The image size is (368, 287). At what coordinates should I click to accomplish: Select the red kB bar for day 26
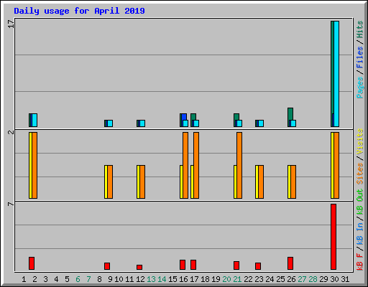290,263
